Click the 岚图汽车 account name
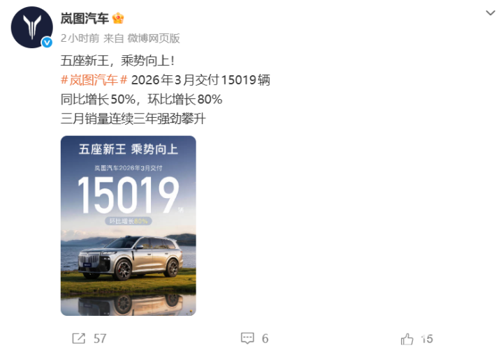 85,18
